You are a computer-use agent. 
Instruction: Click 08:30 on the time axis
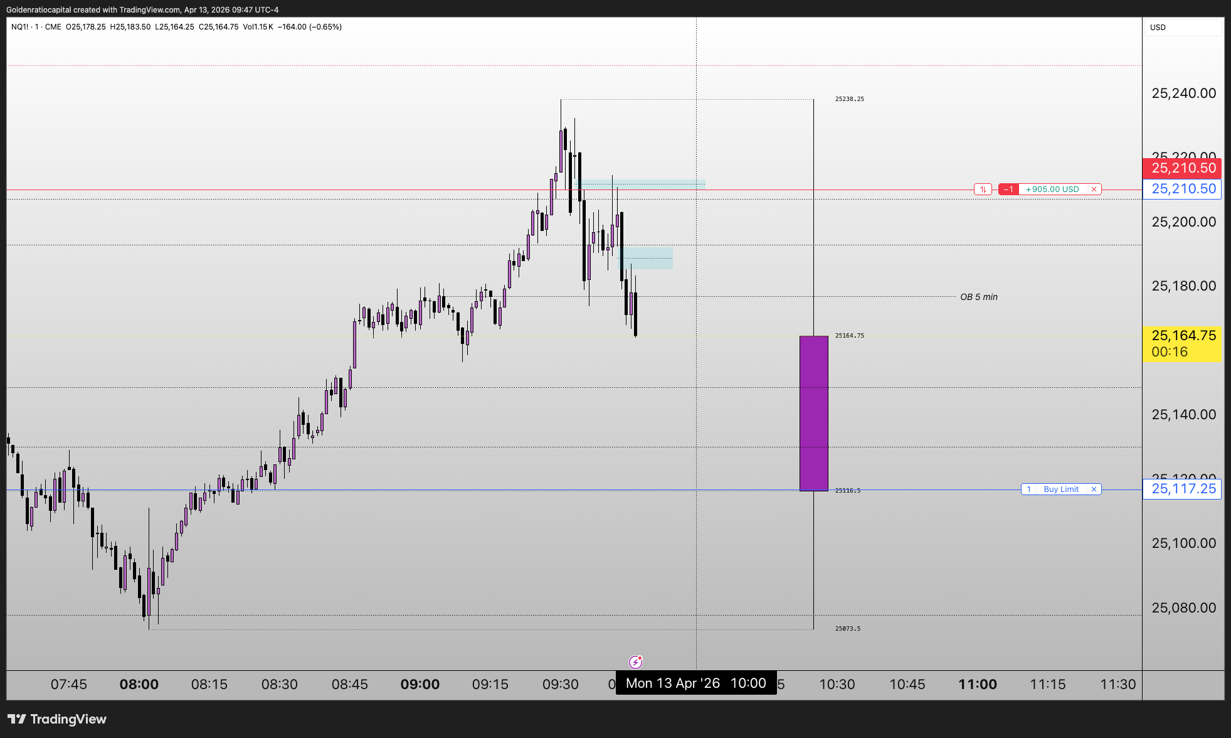(279, 685)
